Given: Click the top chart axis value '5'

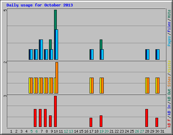Looking at the screenshot, I should tap(5, 10).
